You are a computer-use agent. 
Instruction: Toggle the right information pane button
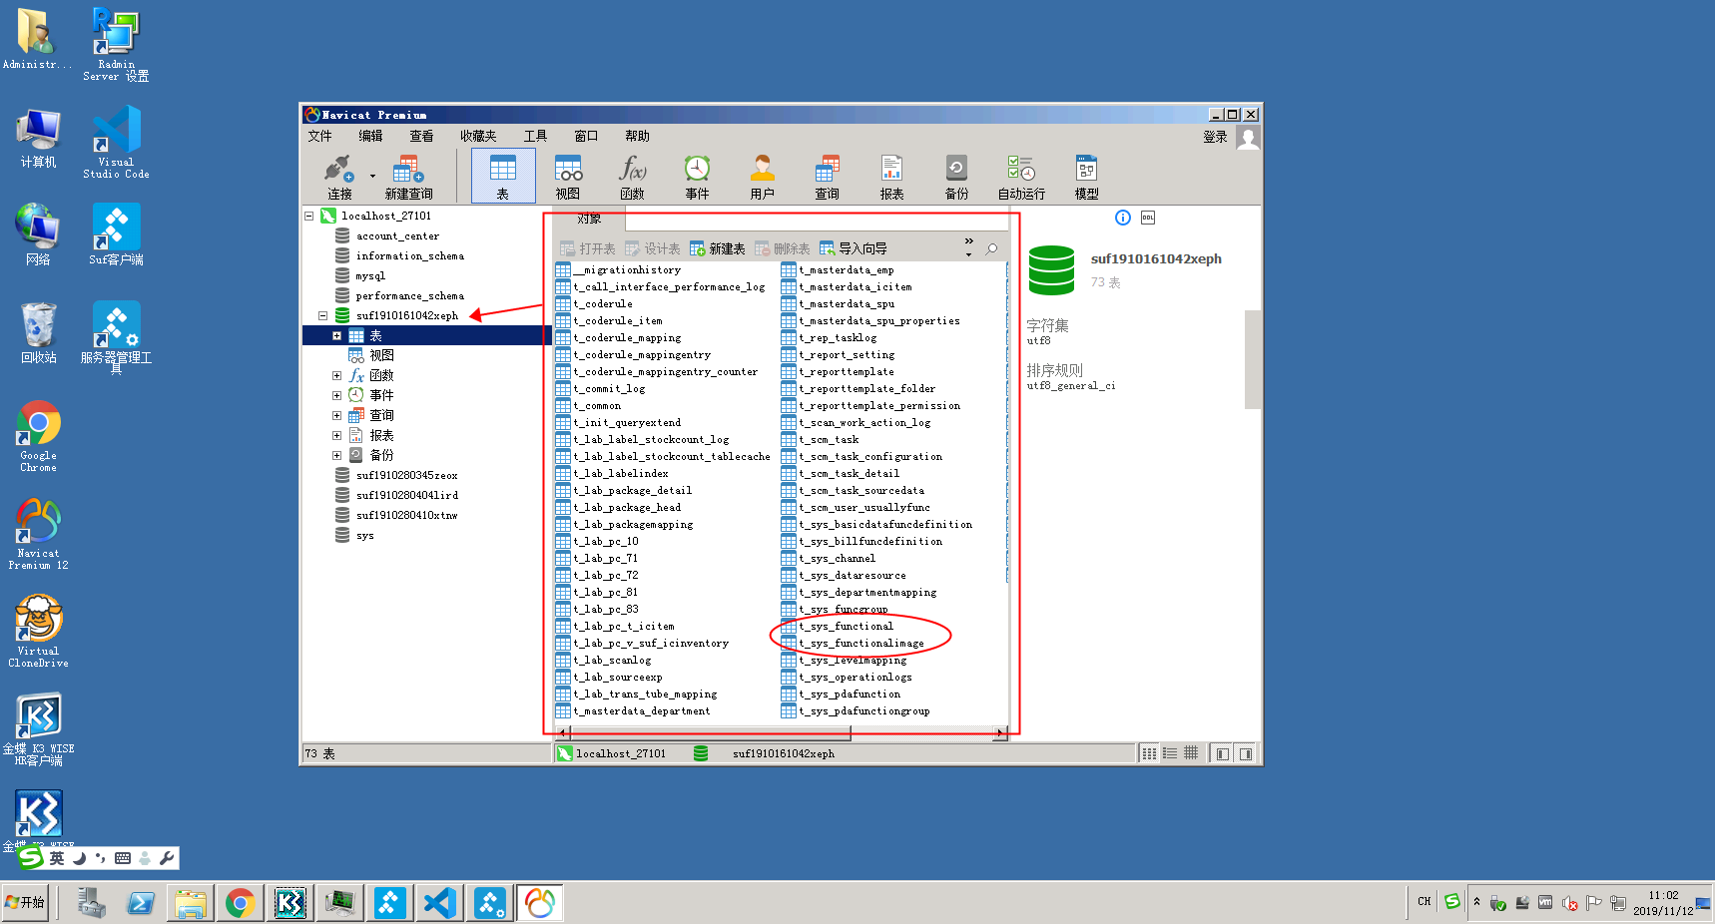[x=1246, y=753]
